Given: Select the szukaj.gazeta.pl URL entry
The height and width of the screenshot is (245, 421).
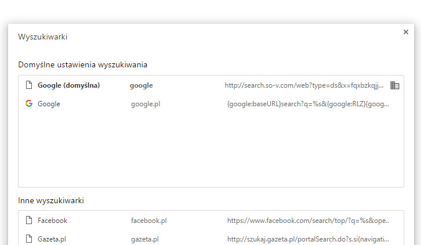Looking at the screenshot, I should click(308, 239).
